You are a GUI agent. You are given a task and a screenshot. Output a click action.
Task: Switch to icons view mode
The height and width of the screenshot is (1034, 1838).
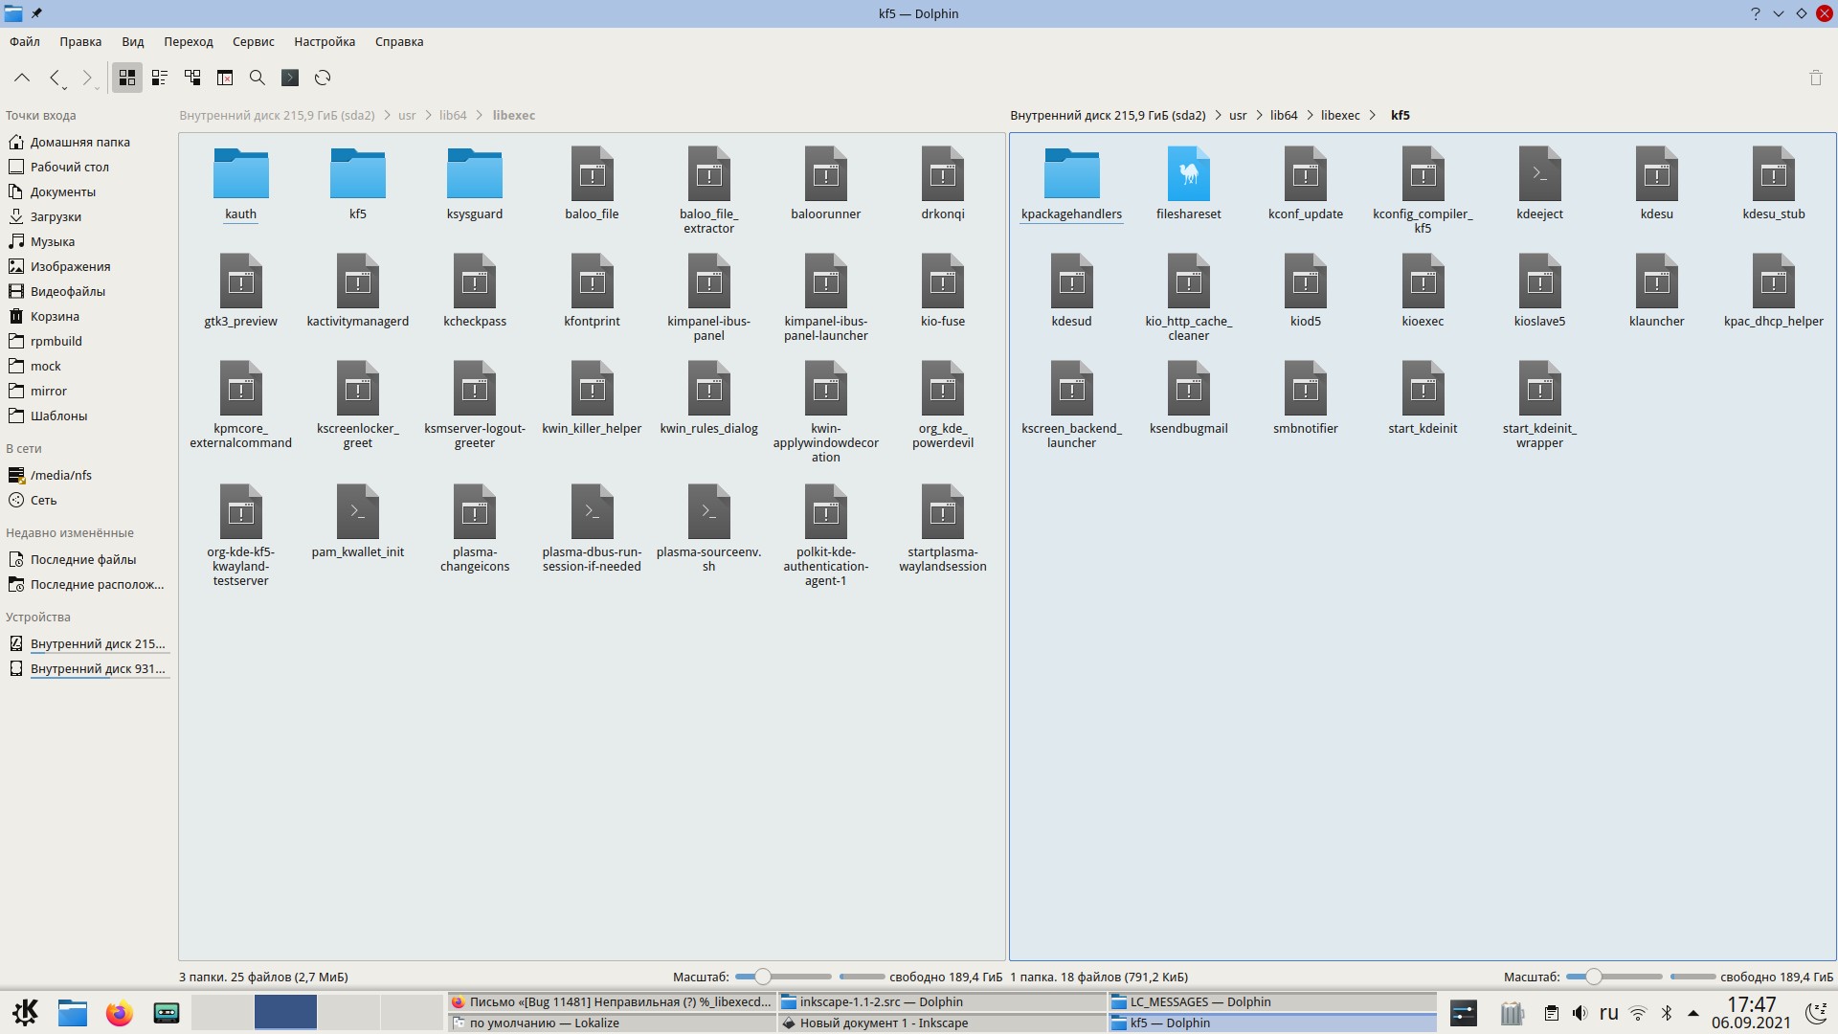click(126, 78)
